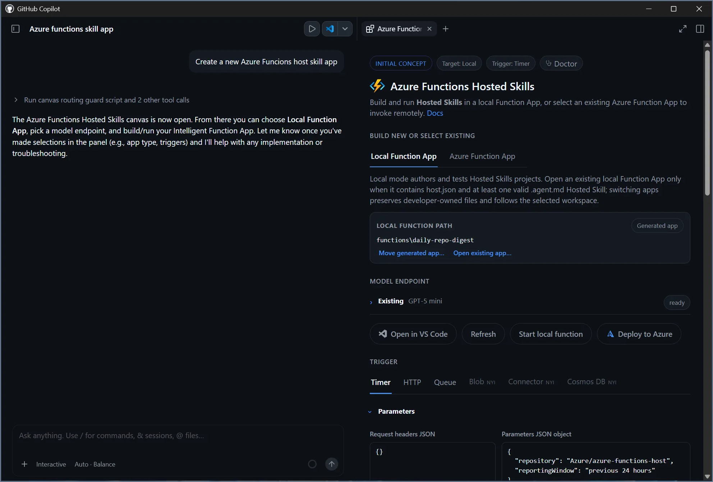Viewport: 713px width, 482px height.
Task: Open the Docs link
Action: coord(435,113)
